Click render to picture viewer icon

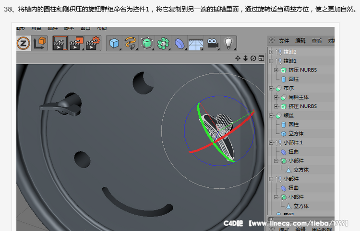[x=76, y=43]
